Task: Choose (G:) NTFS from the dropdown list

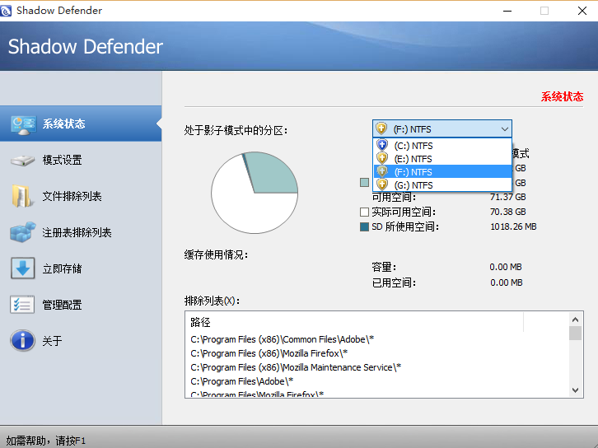Action: [x=413, y=185]
